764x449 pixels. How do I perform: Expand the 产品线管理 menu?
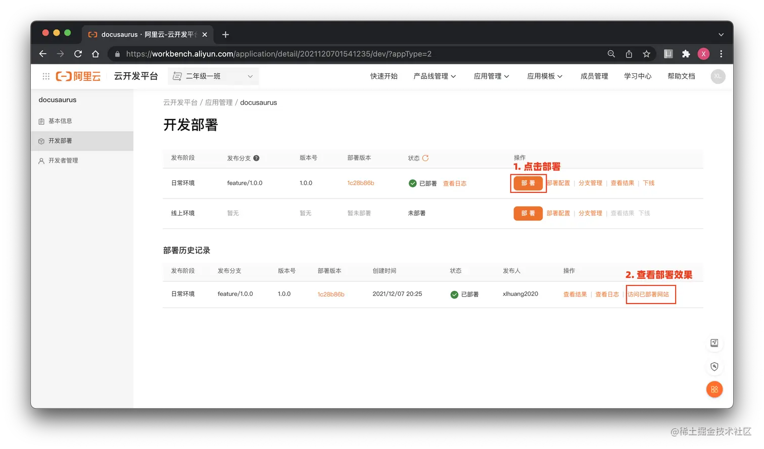tap(435, 76)
